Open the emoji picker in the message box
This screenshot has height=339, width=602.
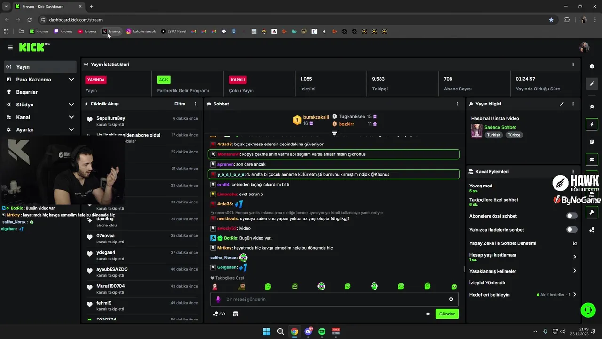(451, 299)
